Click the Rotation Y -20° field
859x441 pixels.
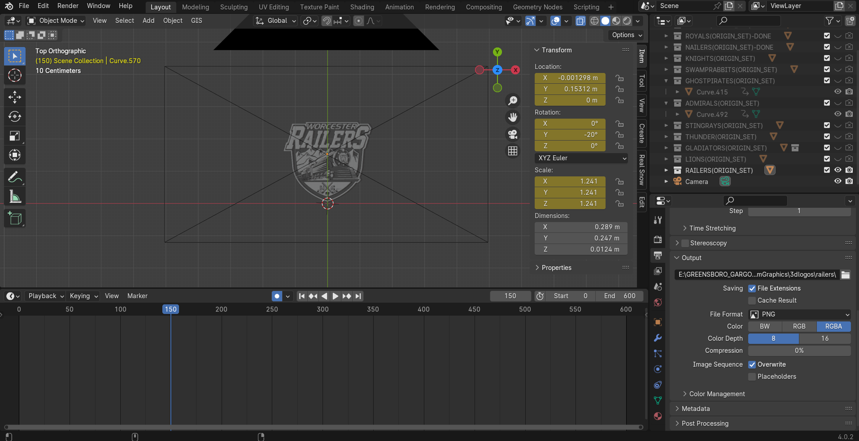tap(570, 135)
